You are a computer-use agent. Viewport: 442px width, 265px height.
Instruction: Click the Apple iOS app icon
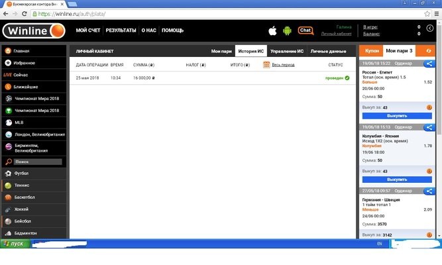click(271, 30)
